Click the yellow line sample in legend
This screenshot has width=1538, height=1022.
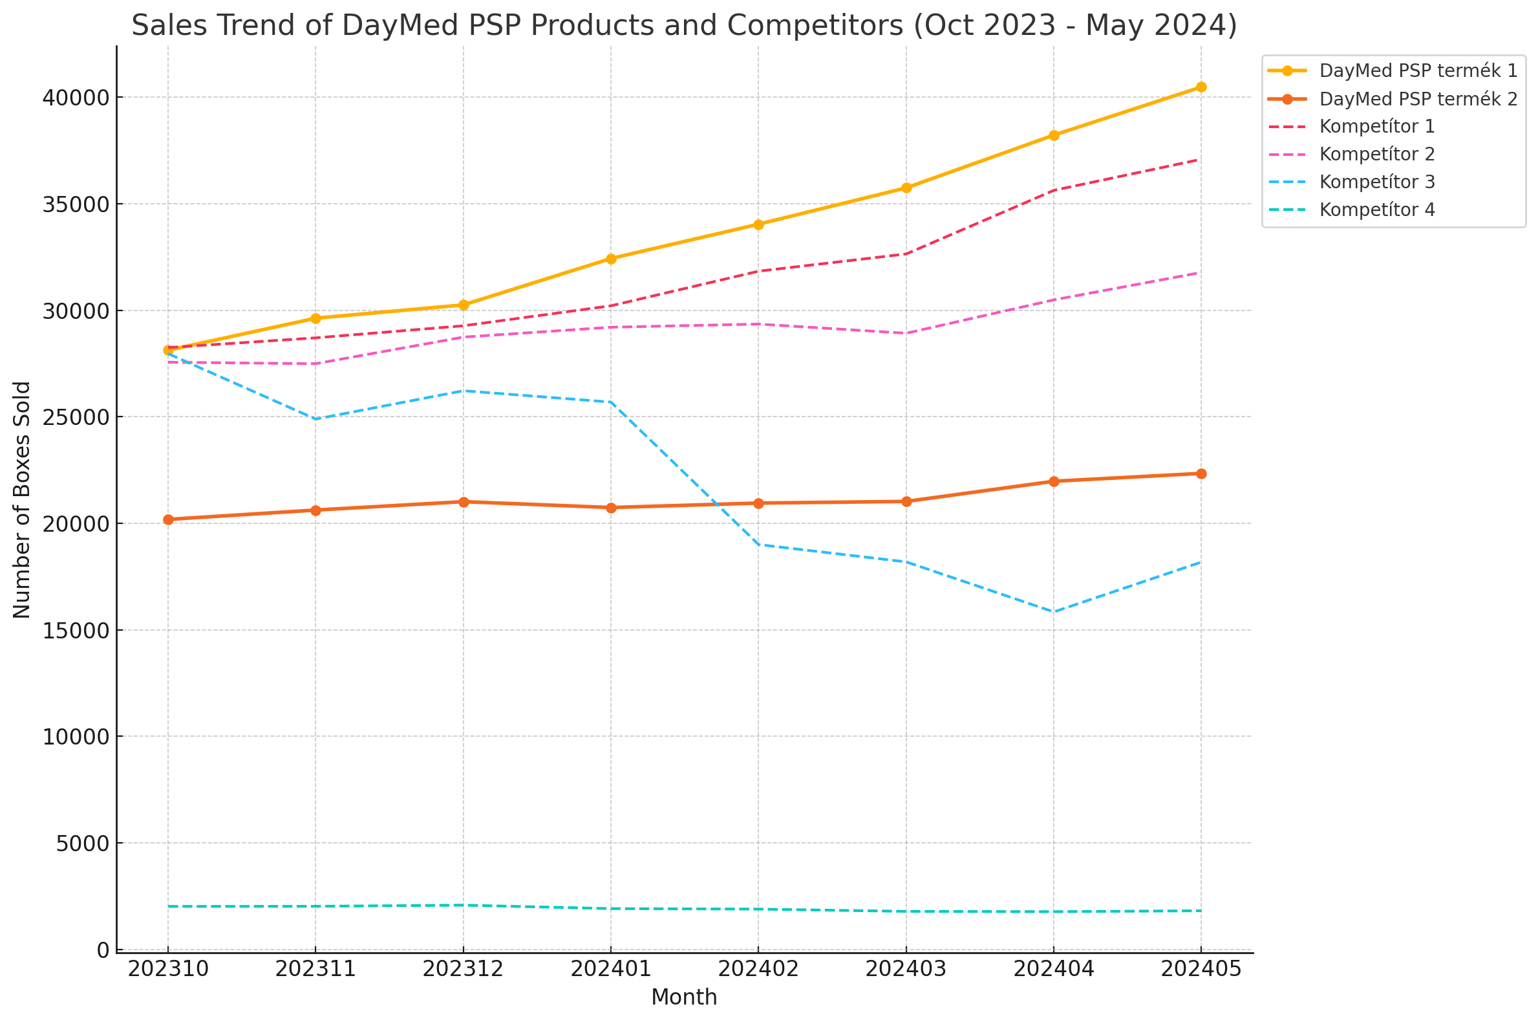click(1287, 71)
